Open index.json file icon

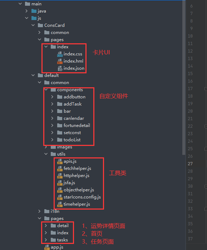click(60, 69)
